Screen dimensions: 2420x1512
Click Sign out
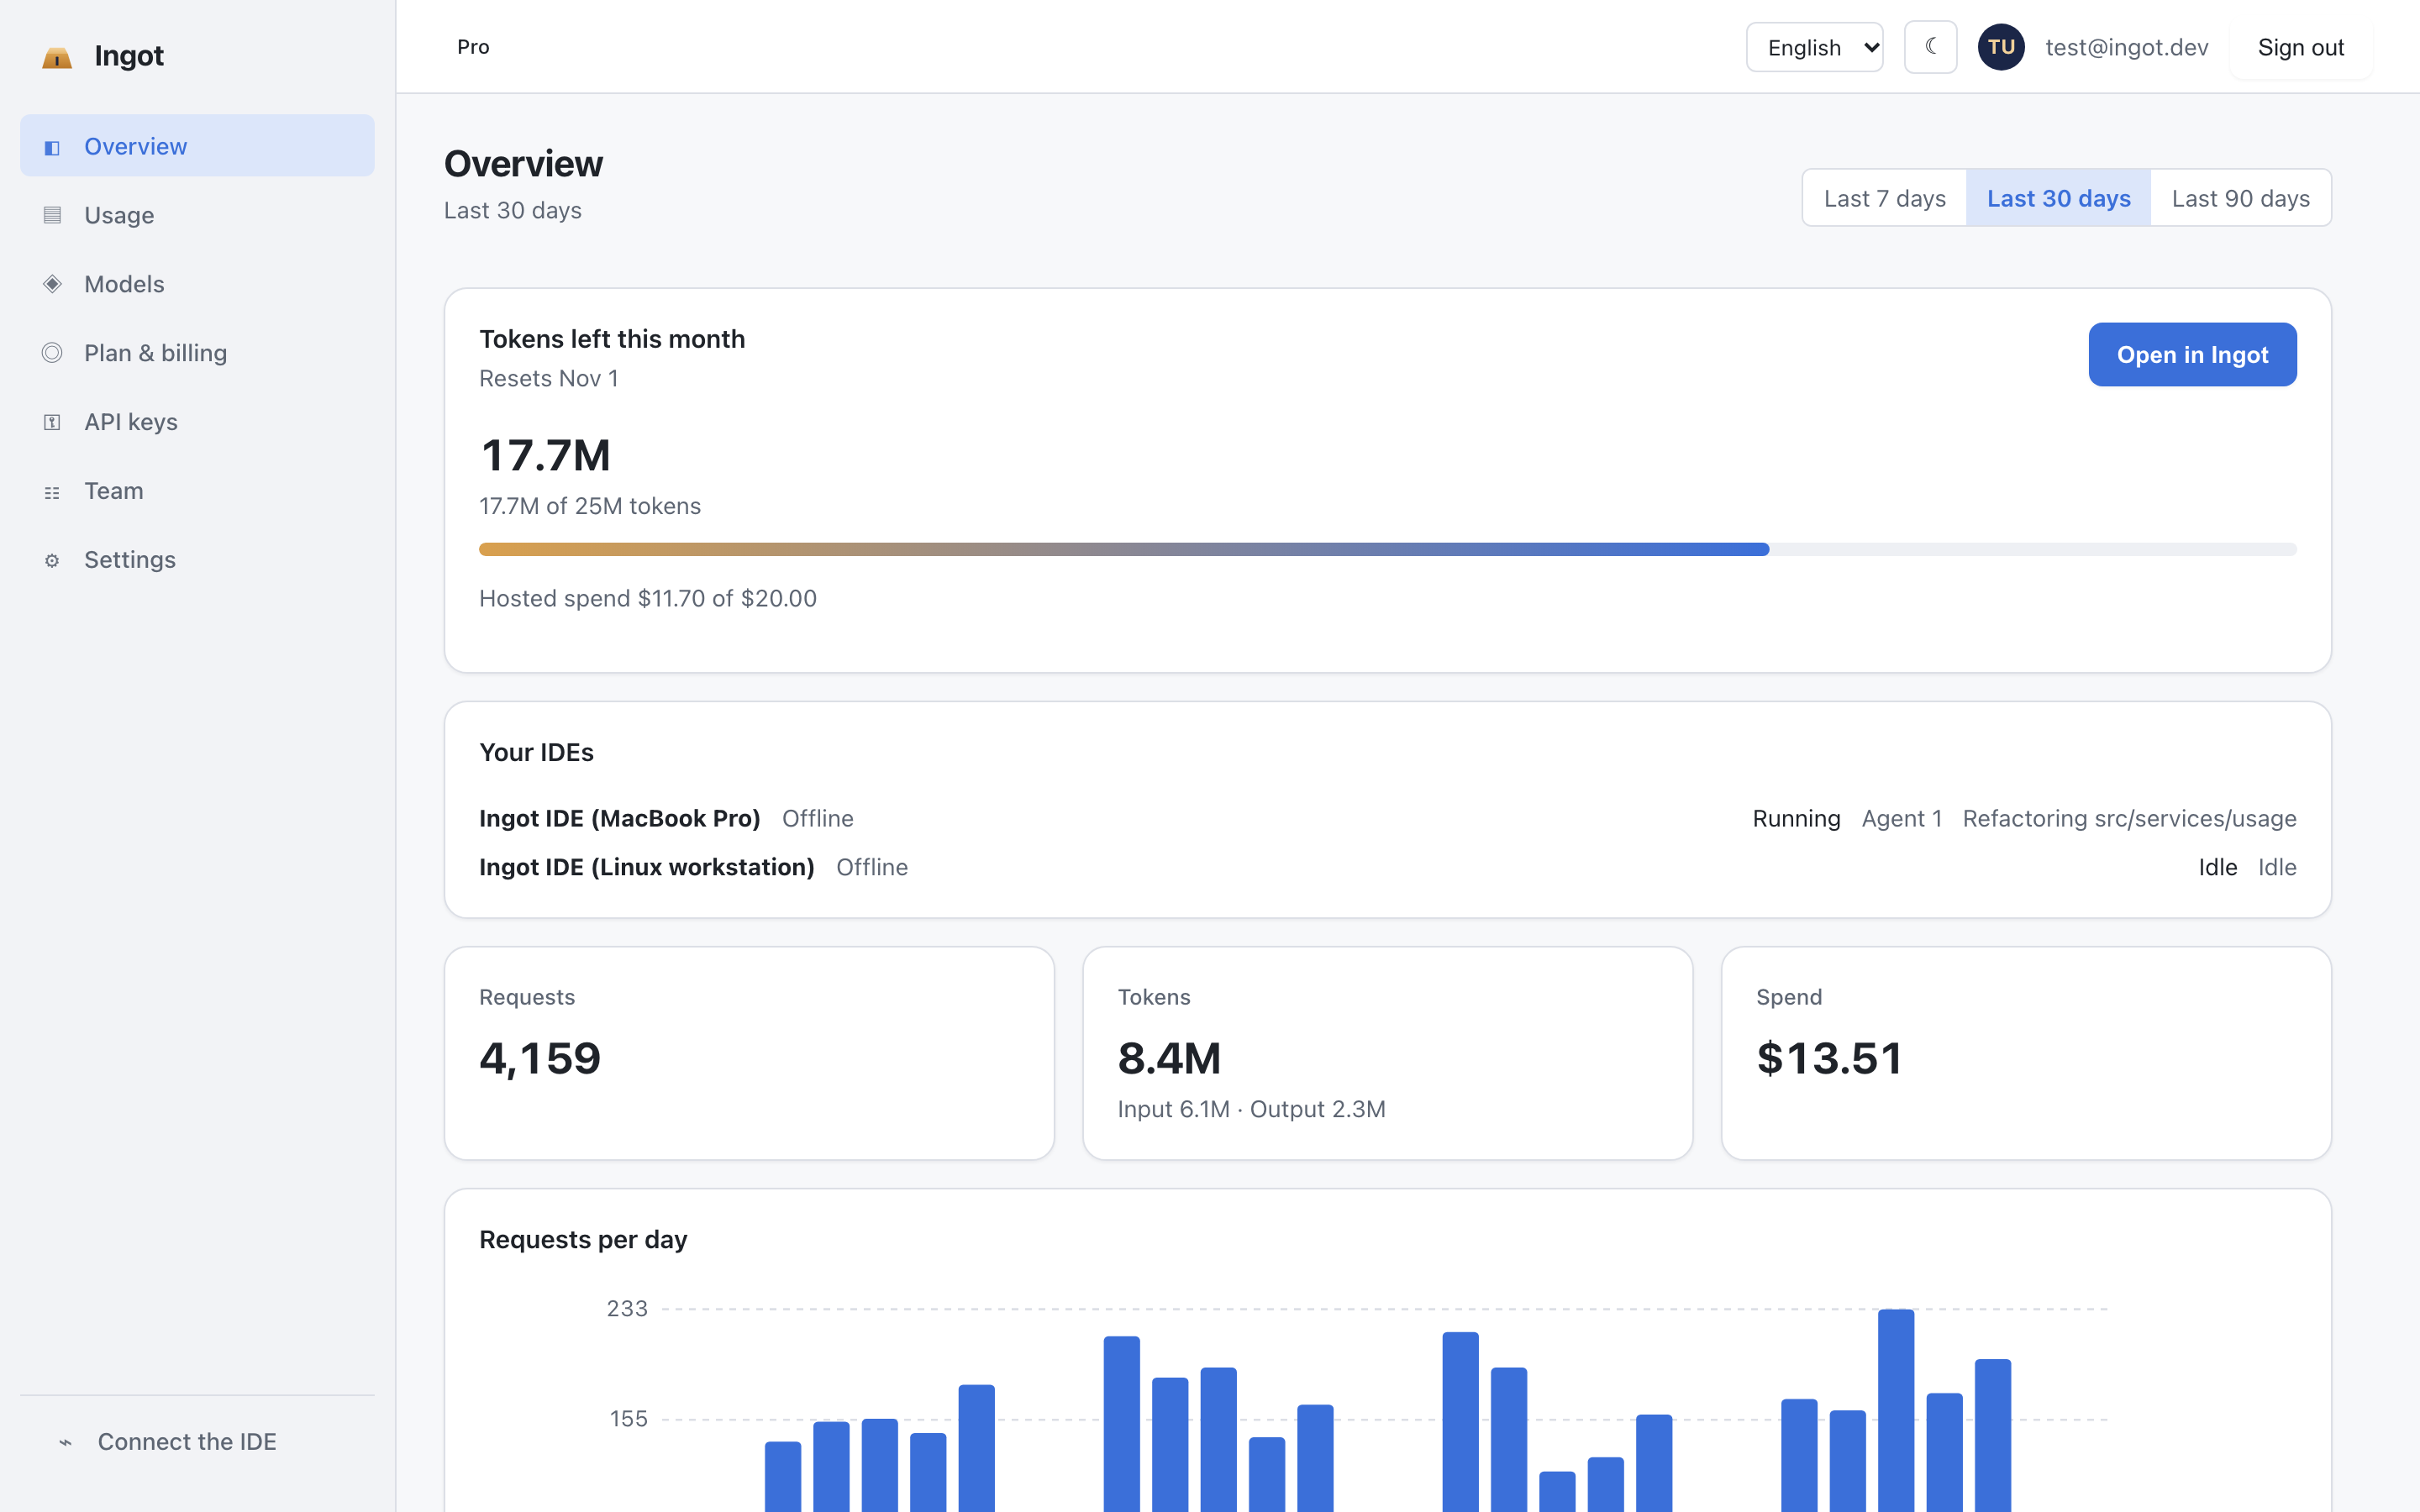coord(2300,47)
